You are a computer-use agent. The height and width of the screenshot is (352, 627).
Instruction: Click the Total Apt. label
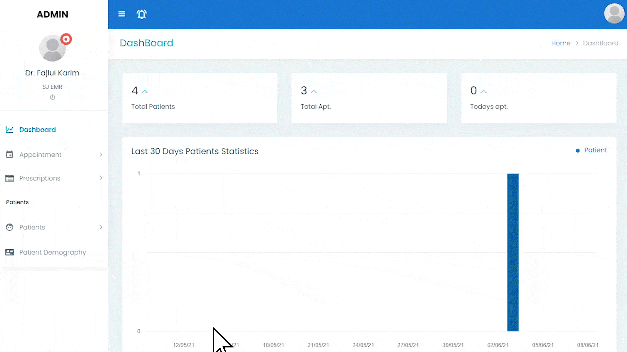point(315,107)
